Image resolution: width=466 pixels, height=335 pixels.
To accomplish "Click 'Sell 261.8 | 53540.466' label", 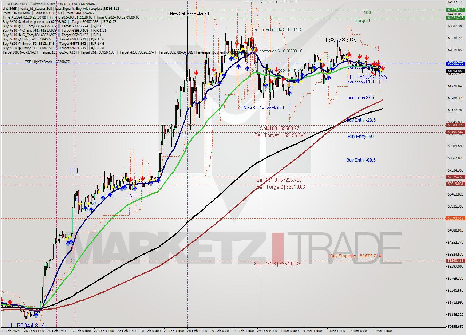I will (277, 264).
